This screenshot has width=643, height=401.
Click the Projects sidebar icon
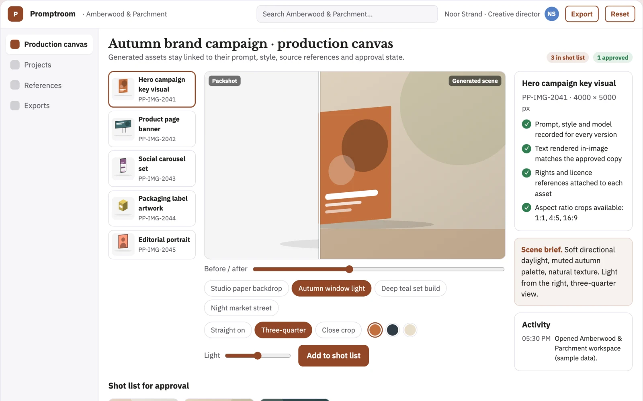click(x=15, y=65)
